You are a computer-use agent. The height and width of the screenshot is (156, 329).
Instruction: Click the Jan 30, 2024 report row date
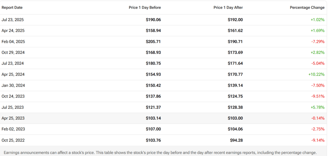tap(13, 85)
